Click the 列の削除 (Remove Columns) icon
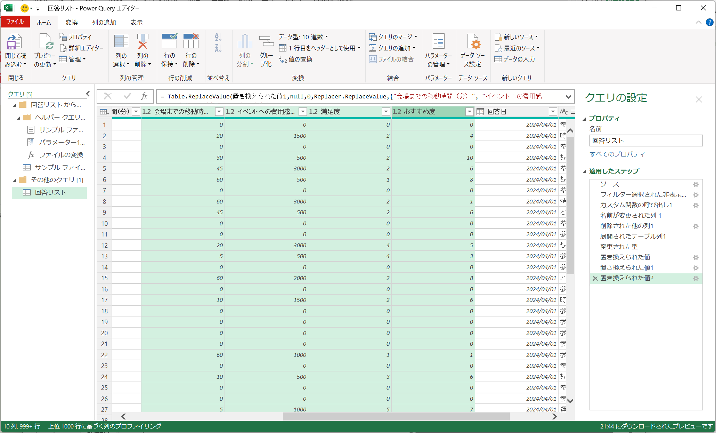 point(143,41)
